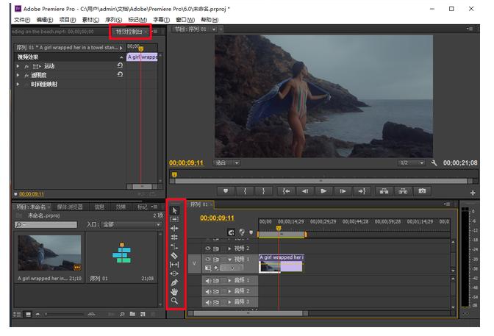This screenshot has height=336, width=494.
Task: Select the Razor tool in the tools panel
Action: pos(174,255)
